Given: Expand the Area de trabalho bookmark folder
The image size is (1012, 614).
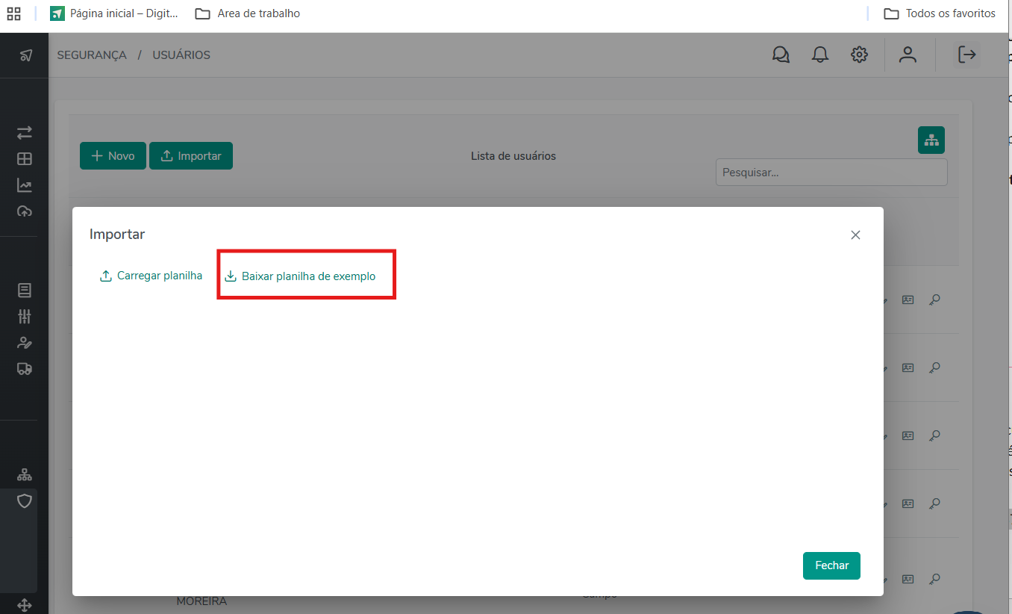Looking at the screenshot, I should click(x=248, y=13).
